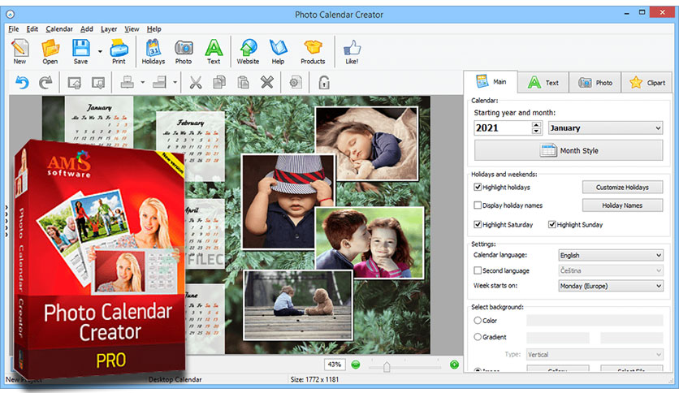Open the Help book icon
The image size is (679, 393).
pyautogui.click(x=278, y=51)
